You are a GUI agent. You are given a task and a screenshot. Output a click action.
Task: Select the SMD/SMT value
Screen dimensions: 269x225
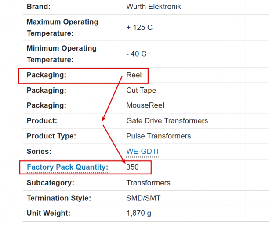pyautogui.click(x=143, y=198)
